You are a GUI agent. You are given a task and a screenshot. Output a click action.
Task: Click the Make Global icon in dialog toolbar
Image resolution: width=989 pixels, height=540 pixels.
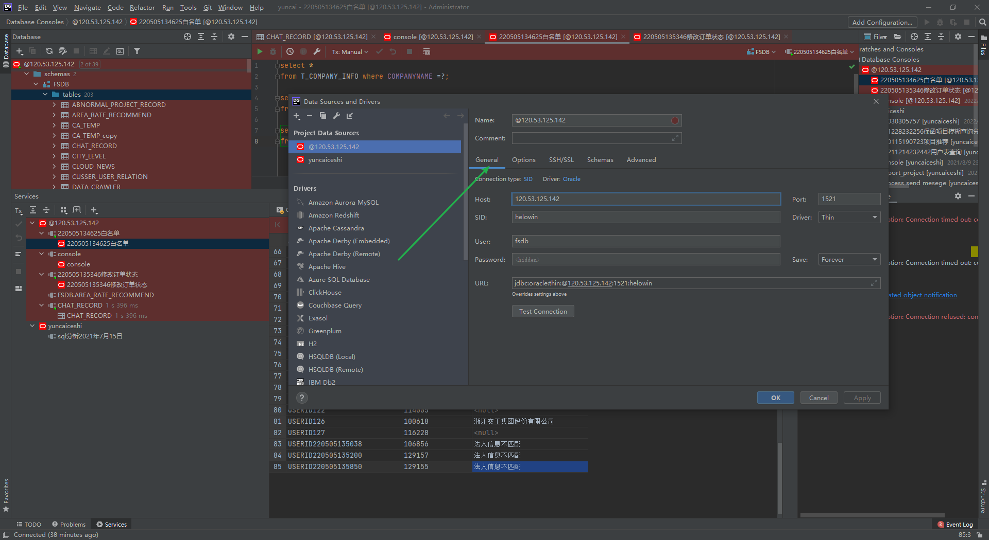350,116
